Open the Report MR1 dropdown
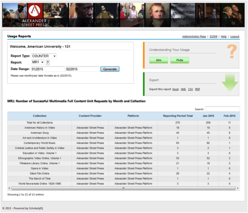 (x=38, y=62)
